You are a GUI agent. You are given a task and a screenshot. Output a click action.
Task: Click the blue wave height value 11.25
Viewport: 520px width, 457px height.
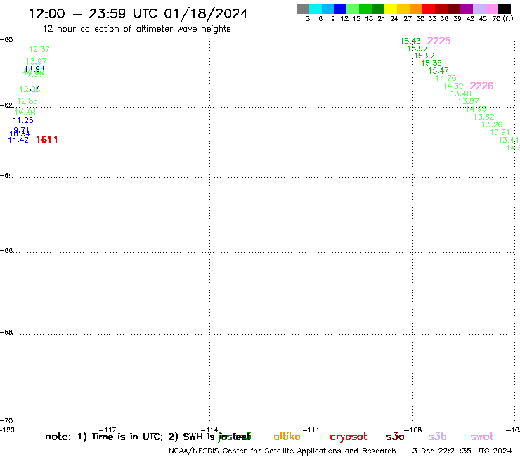(23, 120)
